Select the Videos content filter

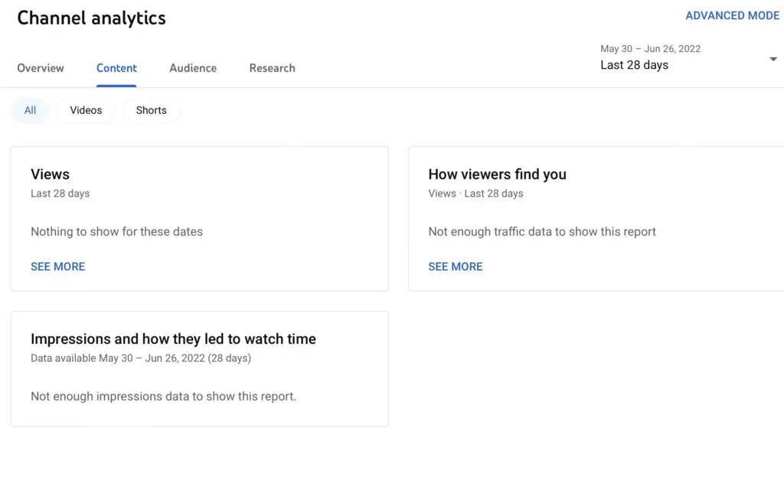[x=86, y=110]
